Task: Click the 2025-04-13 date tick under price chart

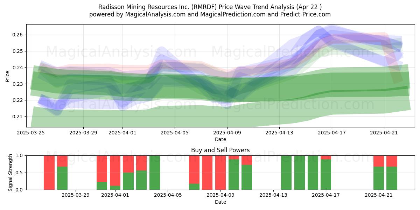Action: tap(280, 133)
